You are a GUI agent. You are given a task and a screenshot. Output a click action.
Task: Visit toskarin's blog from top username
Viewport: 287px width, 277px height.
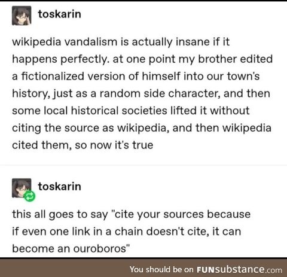coord(60,14)
